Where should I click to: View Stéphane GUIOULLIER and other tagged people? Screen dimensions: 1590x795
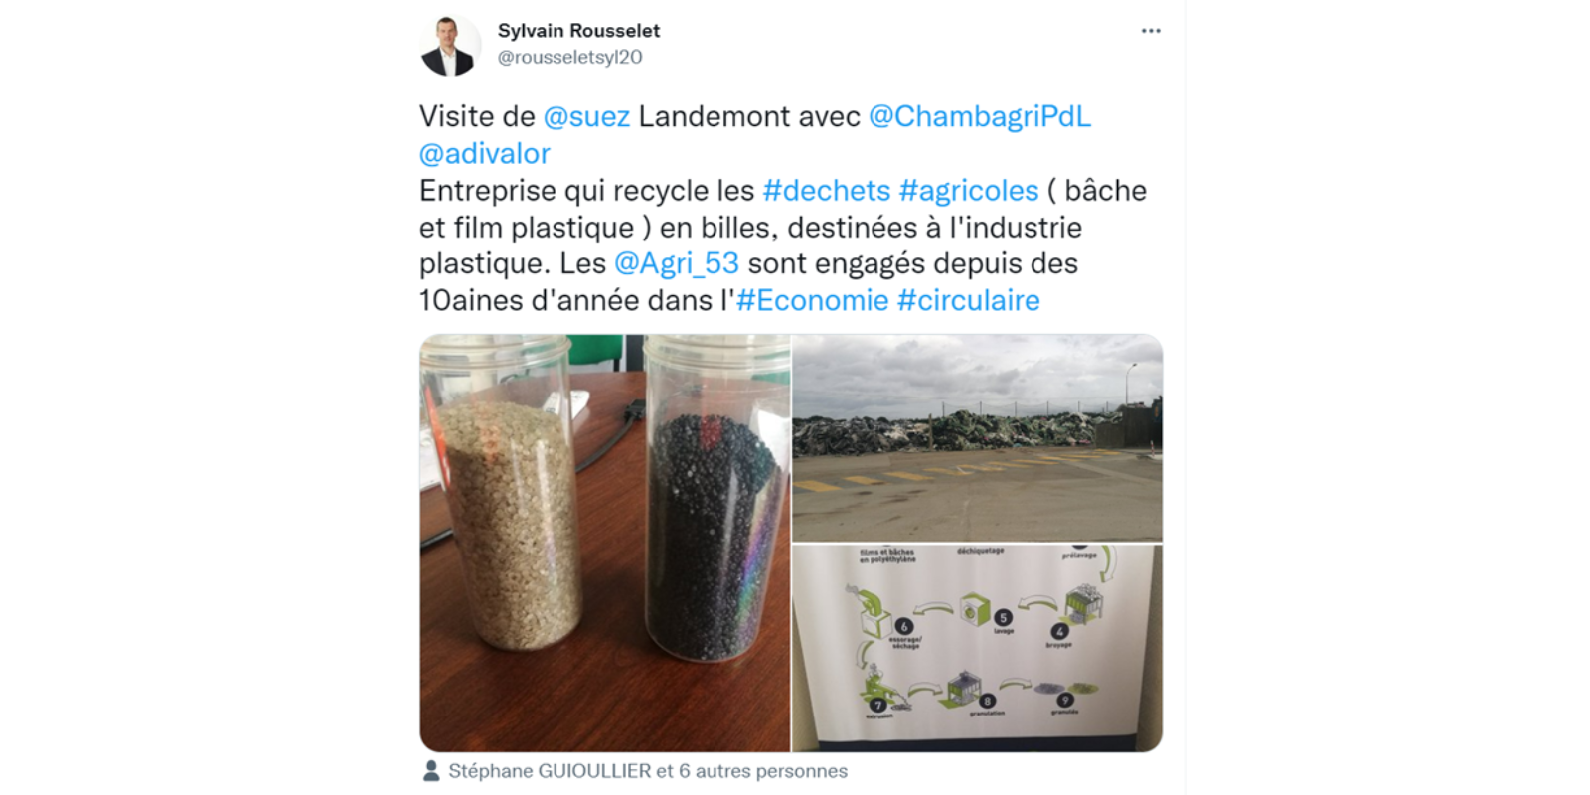[x=648, y=771]
